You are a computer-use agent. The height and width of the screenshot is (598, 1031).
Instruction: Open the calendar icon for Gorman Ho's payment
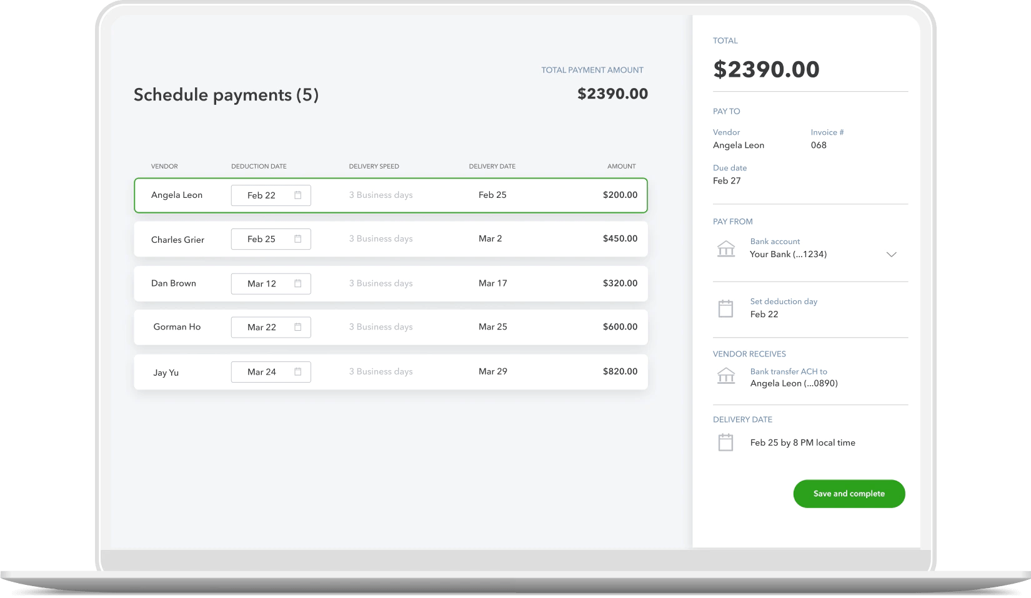(299, 327)
